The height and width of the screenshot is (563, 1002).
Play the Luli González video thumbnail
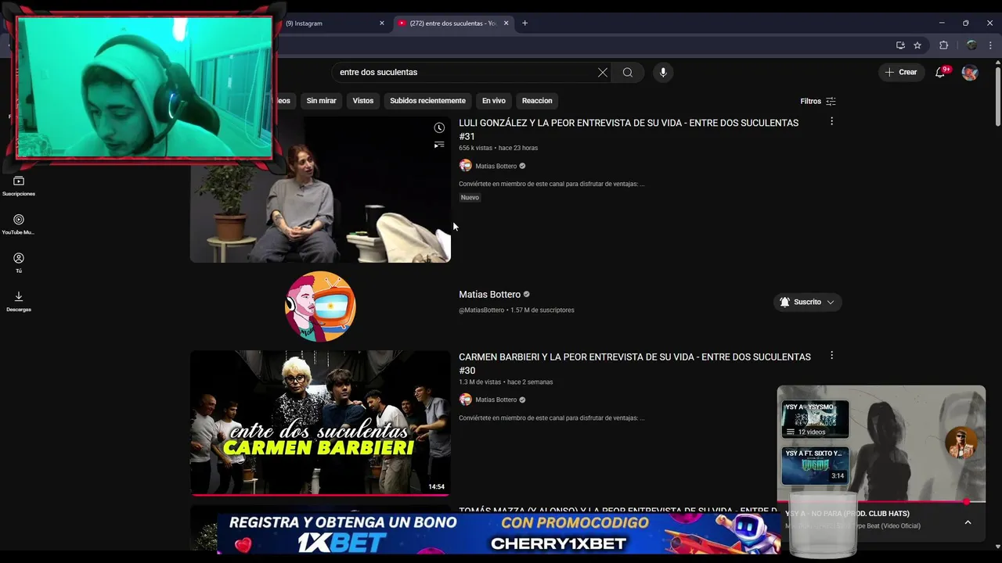(320, 189)
